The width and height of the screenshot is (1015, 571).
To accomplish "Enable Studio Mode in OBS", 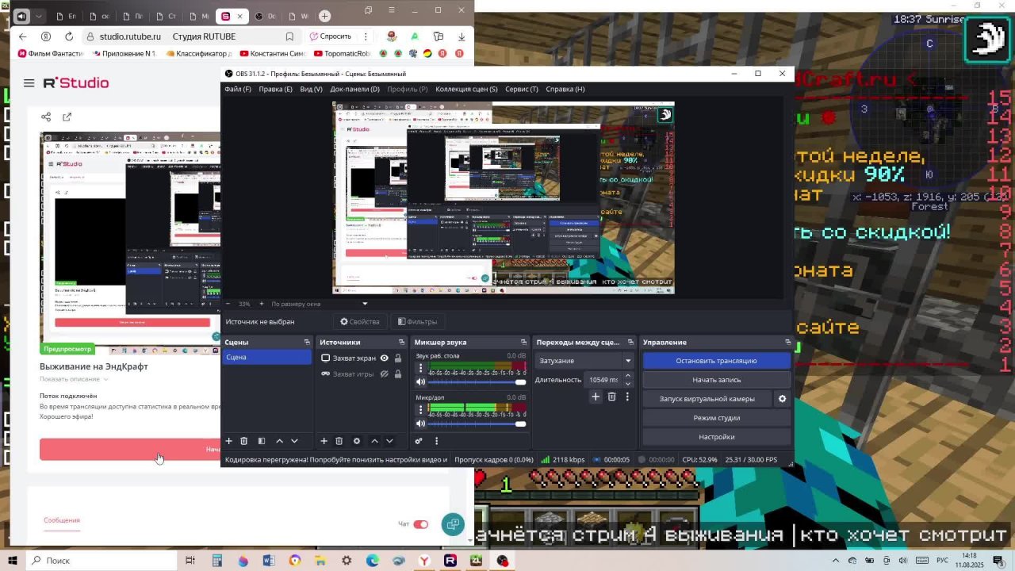I will 716,418.
